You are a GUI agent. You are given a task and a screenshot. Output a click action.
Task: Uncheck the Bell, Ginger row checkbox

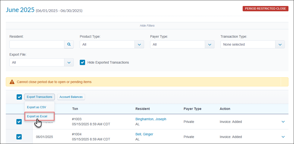19,137
